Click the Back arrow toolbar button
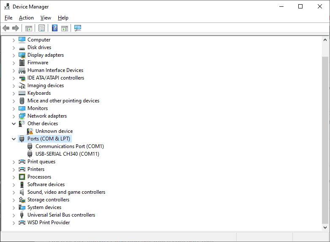This screenshot has height=242, width=330. pos(6,28)
